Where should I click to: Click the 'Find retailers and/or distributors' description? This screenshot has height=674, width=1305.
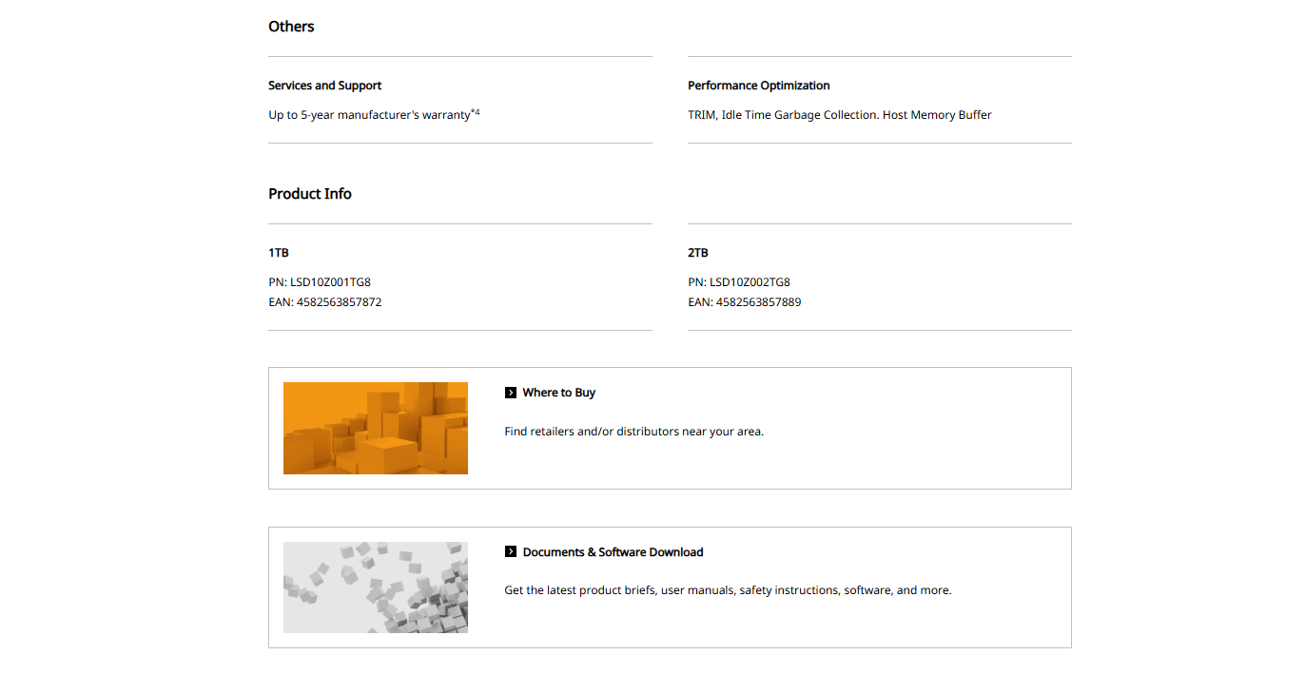pos(633,432)
